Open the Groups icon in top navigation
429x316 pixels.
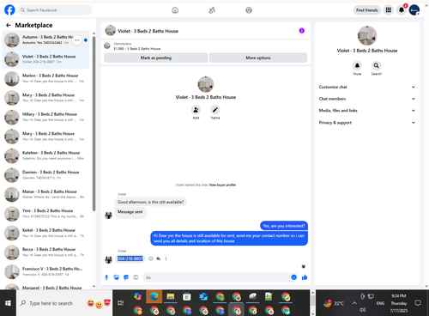tap(249, 10)
